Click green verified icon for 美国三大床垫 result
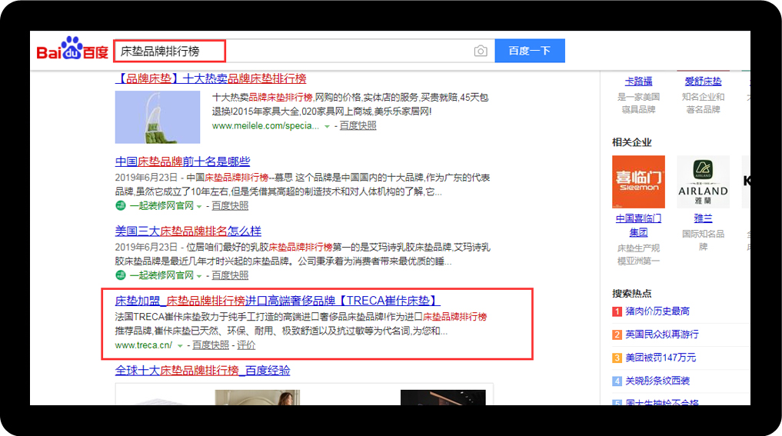The image size is (782, 436). tap(120, 275)
